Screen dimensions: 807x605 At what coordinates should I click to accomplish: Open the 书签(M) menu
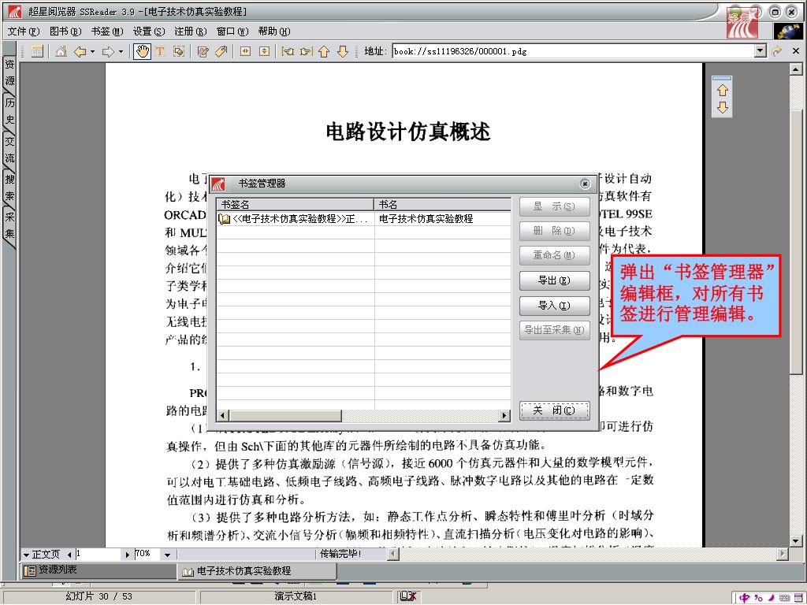click(107, 32)
